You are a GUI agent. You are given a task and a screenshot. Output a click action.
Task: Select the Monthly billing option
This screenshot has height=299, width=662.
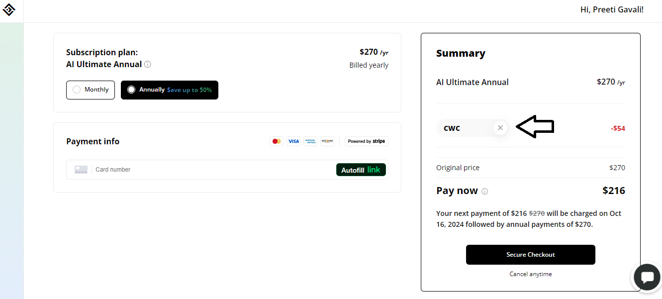click(x=91, y=90)
